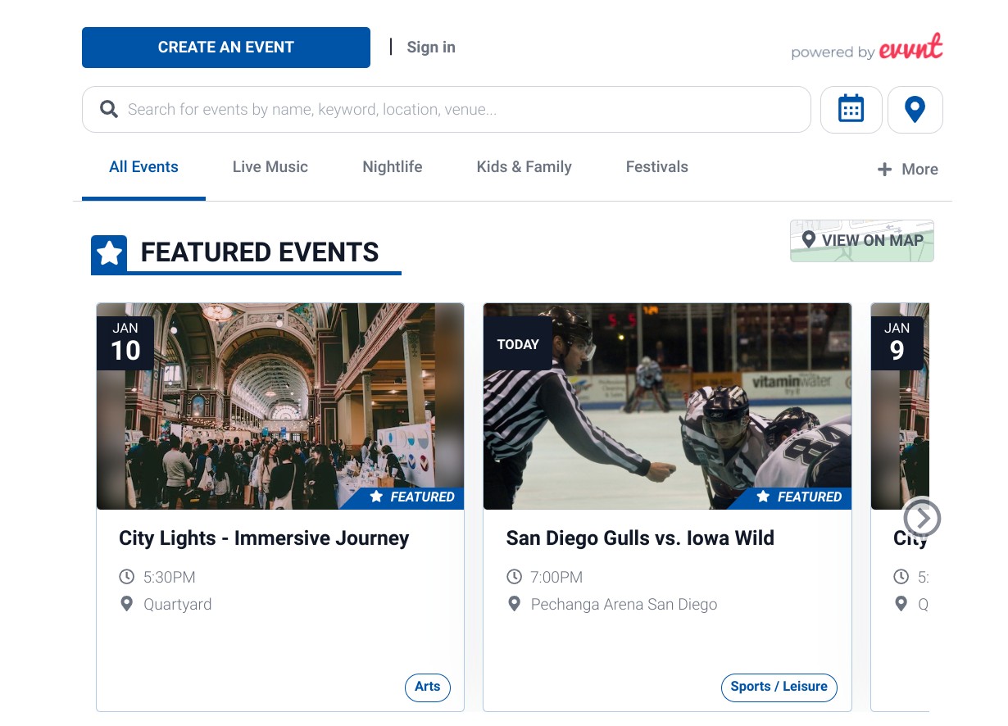Open View on Map
This screenshot has width=1008, height=726.
point(861,241)
